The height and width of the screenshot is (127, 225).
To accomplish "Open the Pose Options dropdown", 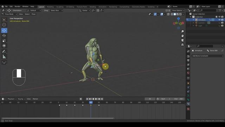I will tap(178, 11).
